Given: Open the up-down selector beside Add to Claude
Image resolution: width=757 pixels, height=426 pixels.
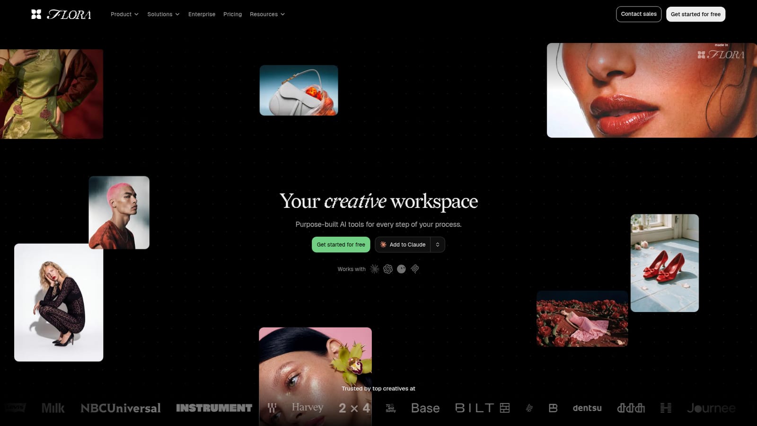Looking at the screenshot, I should (438, 245).
